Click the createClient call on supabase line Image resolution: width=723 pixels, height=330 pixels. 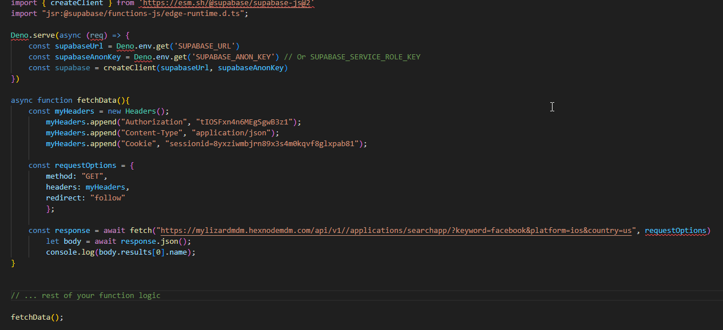[195, 68]
